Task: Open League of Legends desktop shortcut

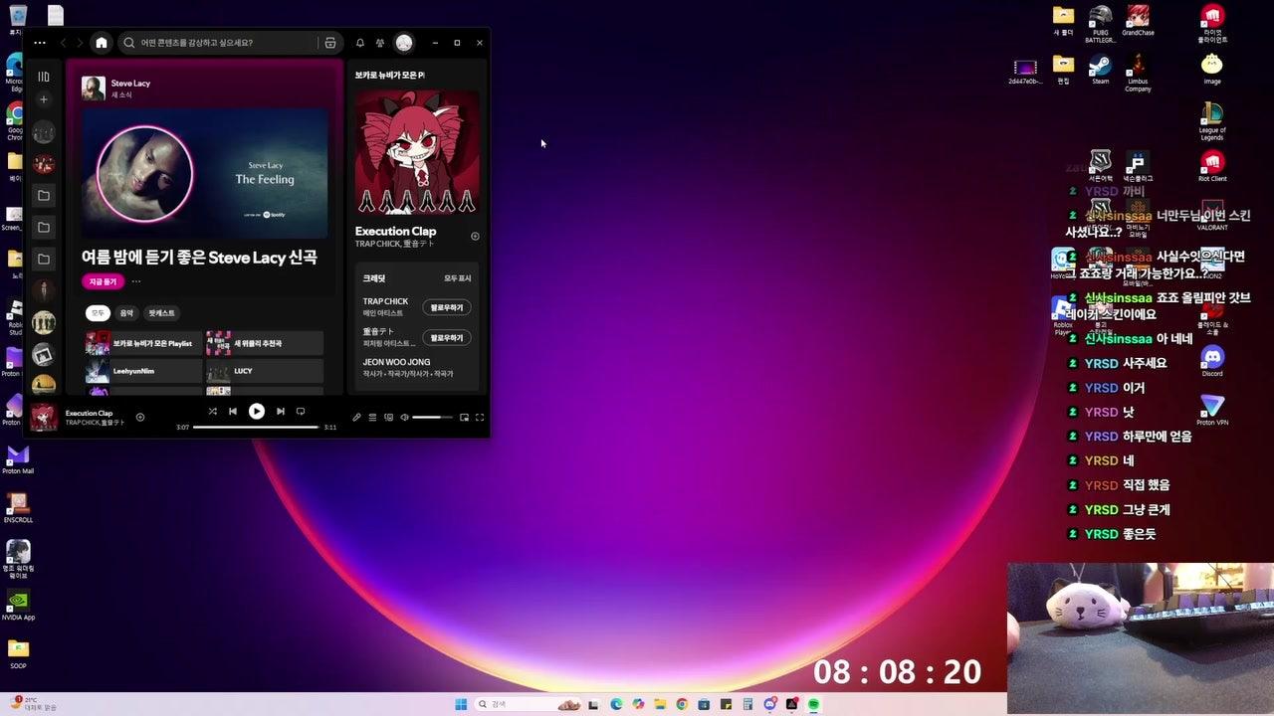Action: pyautogui.click(x=1212, y=122)
